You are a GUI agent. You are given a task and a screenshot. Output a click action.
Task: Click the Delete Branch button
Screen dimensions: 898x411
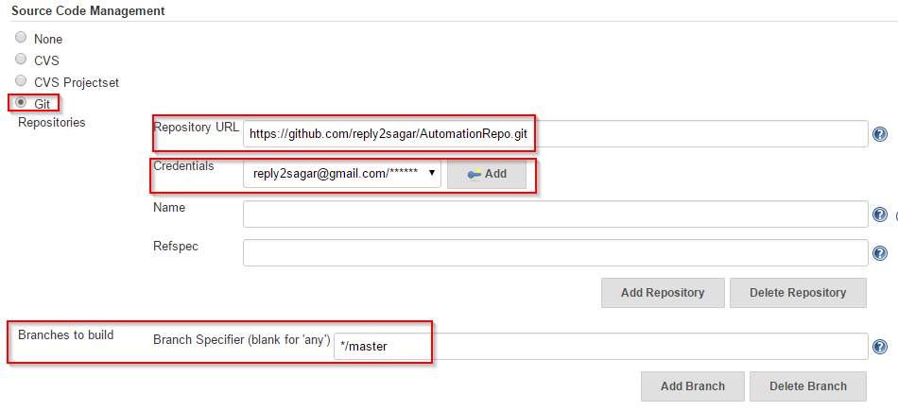tap(808, 385)
